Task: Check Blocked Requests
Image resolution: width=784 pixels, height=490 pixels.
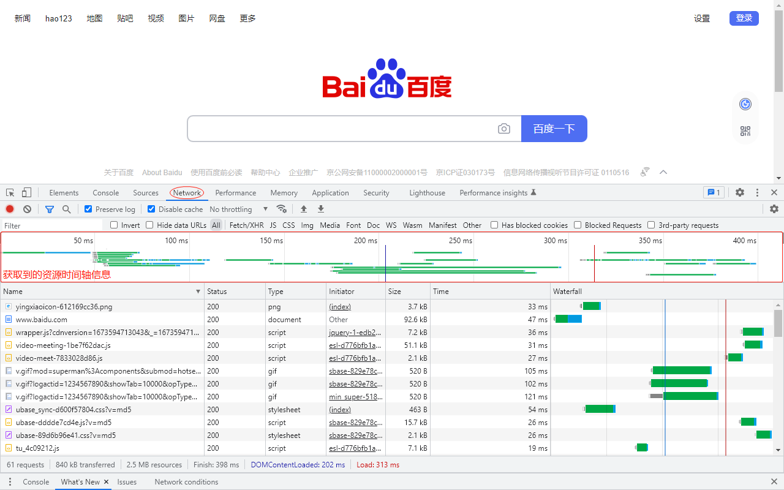Action: click(x=578, y=225)
